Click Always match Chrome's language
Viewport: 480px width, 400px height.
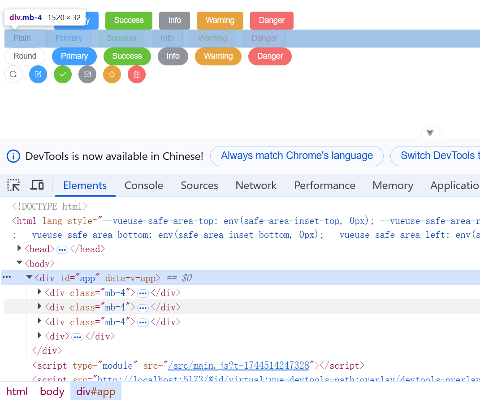pos(297,156)
